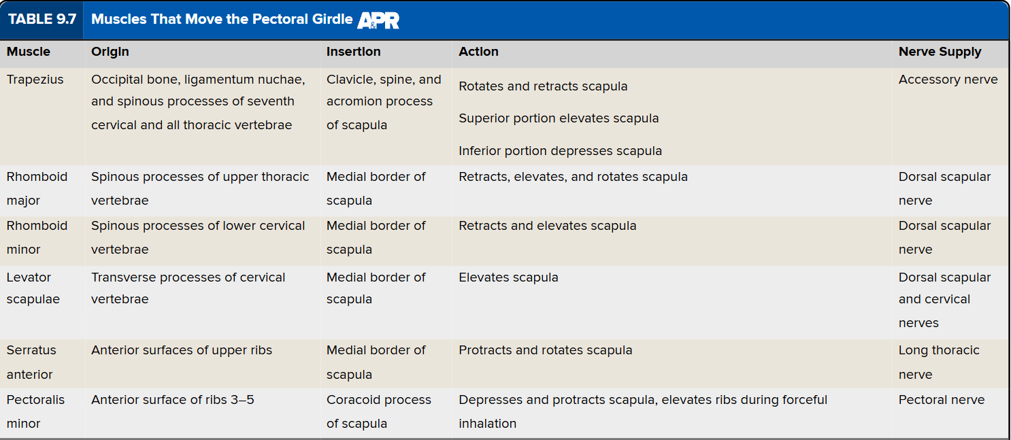Click the APR logo icon in table title
The image size is (1011, 440).
pyautogui.click(x=378, y=20)
